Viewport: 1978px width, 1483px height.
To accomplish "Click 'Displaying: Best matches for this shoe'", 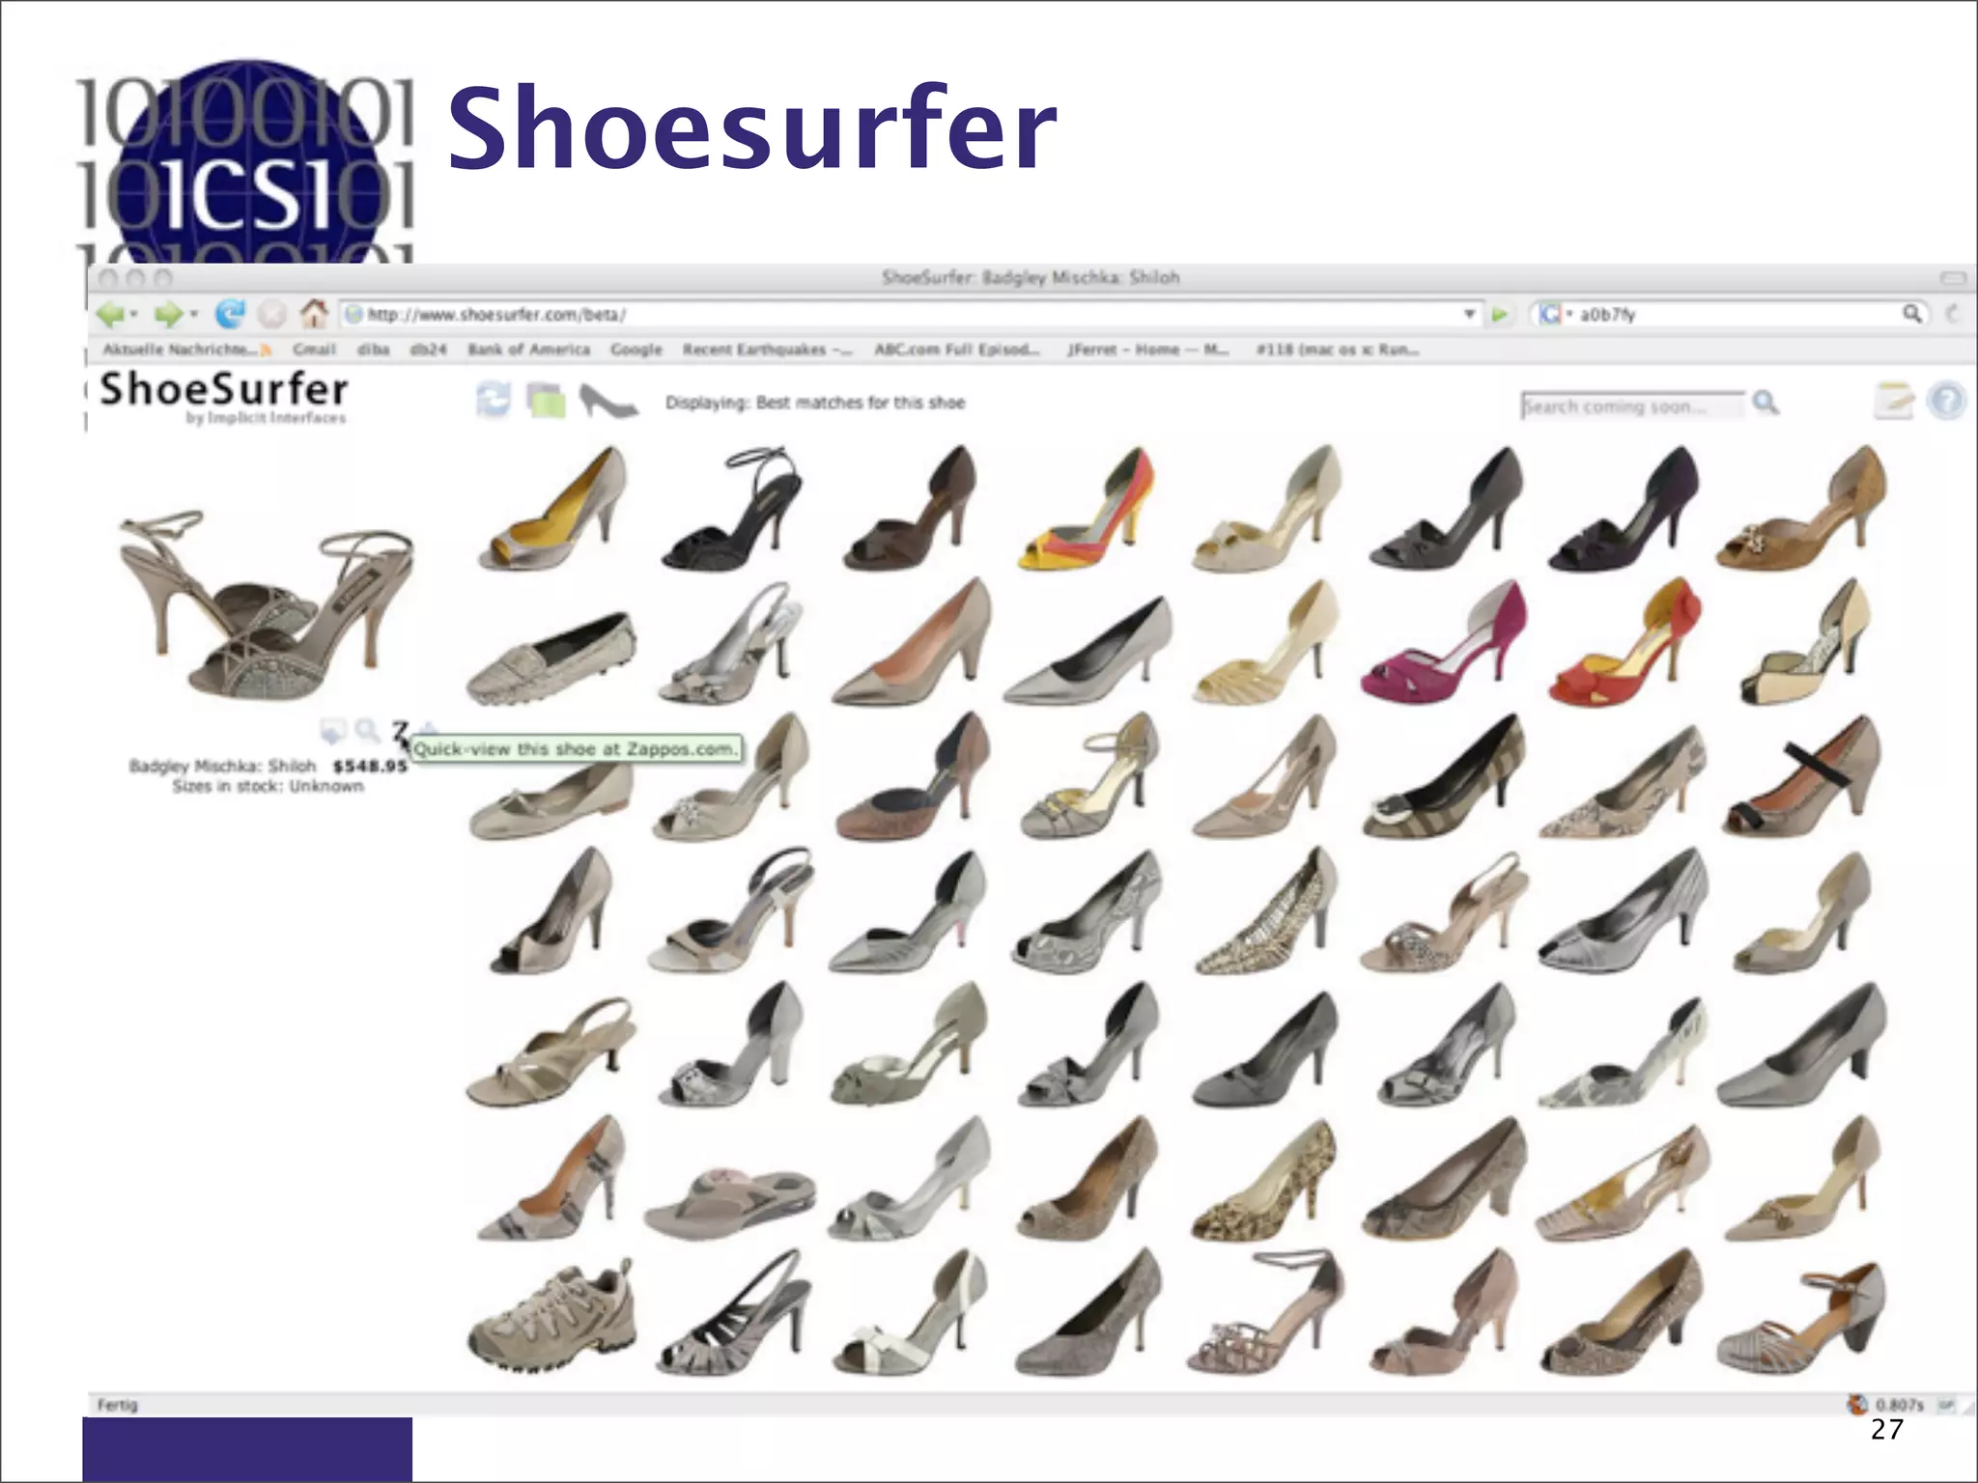I will tap(815, 403).
